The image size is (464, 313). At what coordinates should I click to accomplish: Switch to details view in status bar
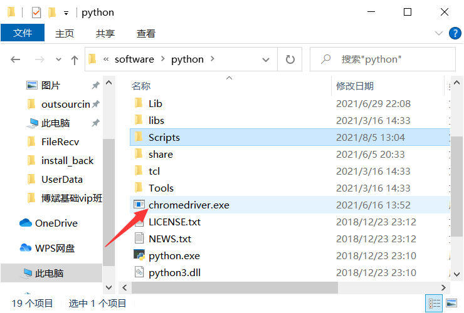[434, 303]
